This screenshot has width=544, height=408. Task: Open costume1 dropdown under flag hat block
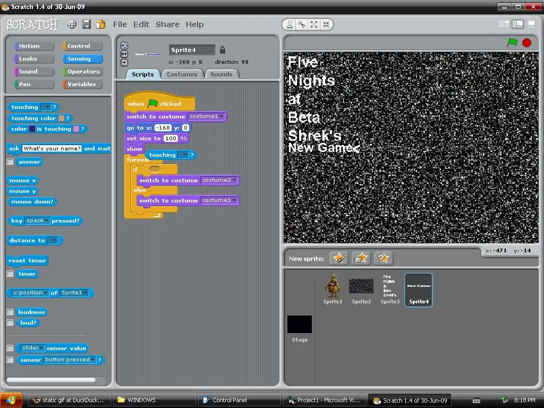pyautogui.click(x=207, y=116)
